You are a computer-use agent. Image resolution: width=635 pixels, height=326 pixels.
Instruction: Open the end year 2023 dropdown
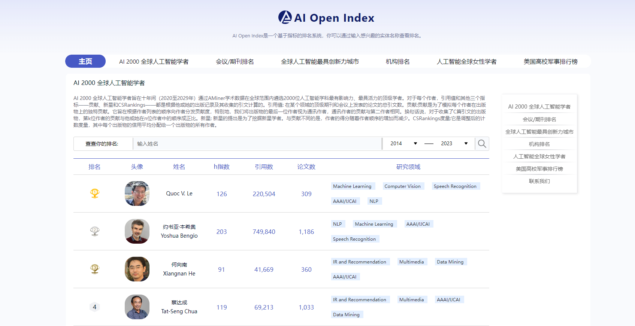[454, 143]
